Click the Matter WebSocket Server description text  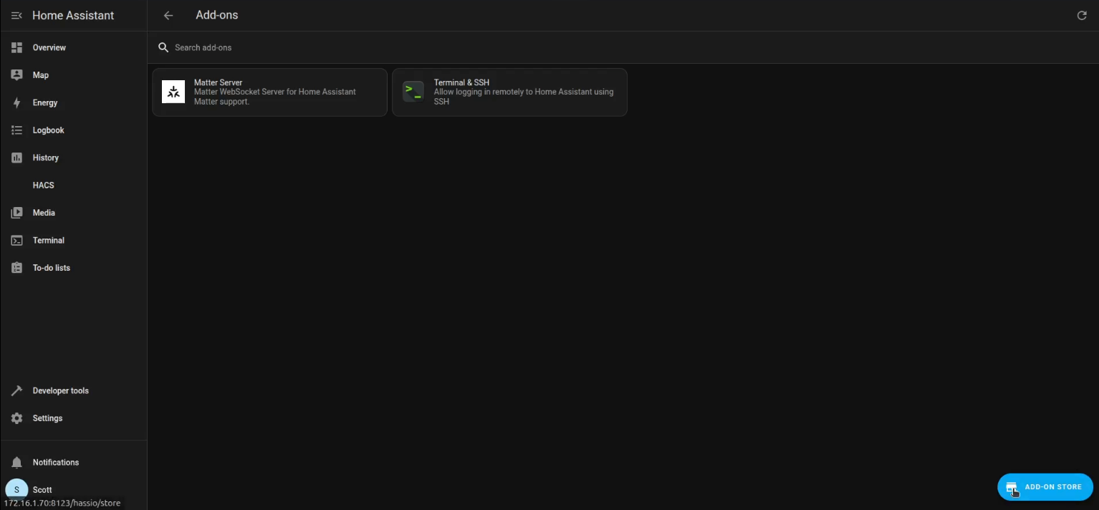[x=275, y=97]
